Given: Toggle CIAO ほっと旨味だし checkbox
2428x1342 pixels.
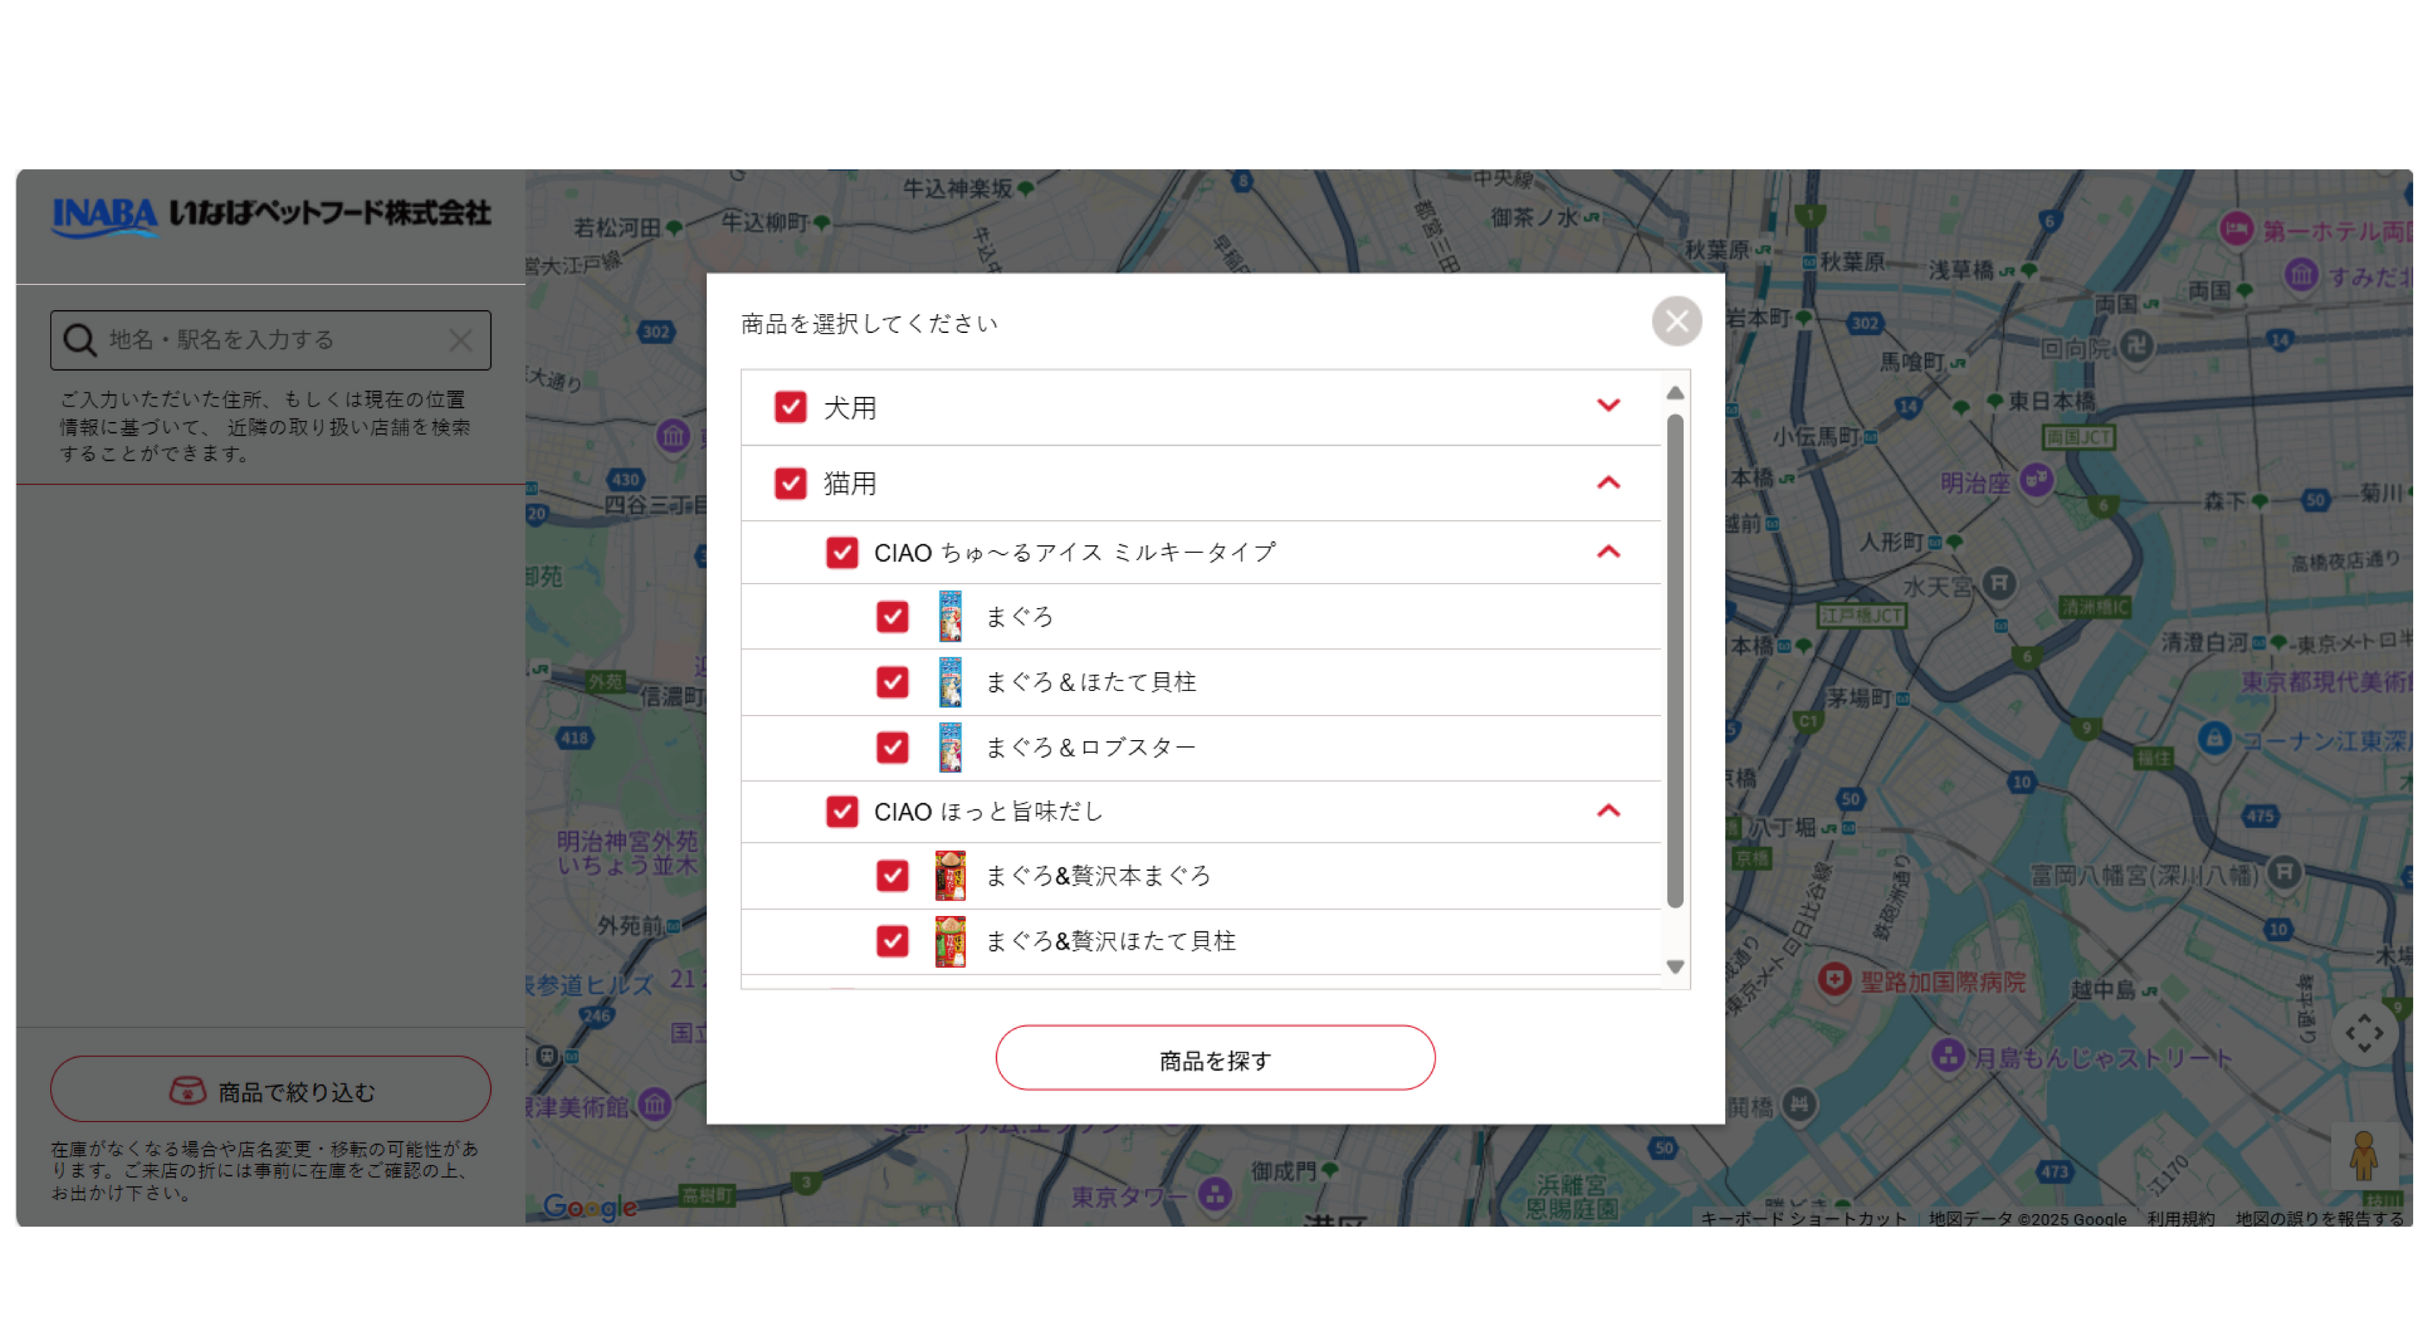Looking at the screenshot, I should pos(842,812).
